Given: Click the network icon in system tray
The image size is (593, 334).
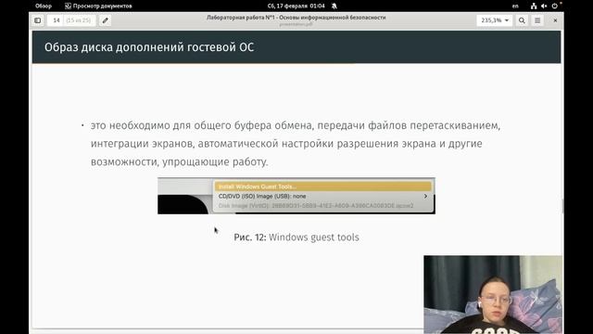Looking at the screenshot, I should pyautogui.click(x=534, y=6).
